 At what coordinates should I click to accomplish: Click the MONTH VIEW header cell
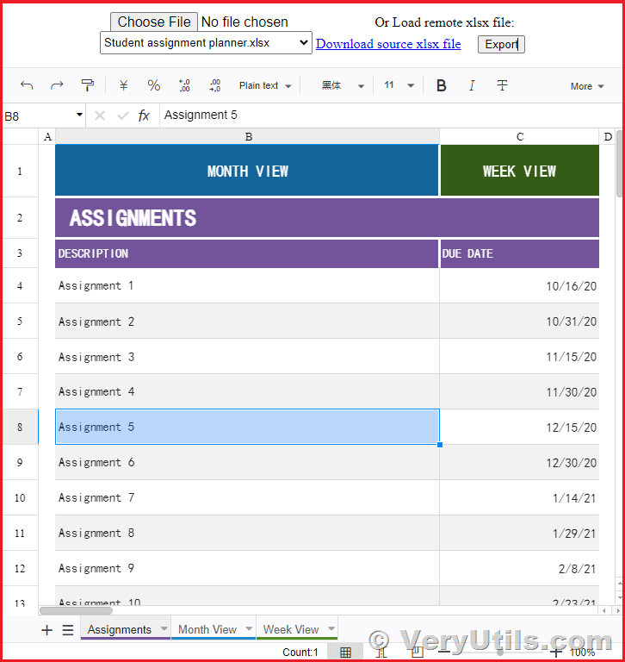pos(247,171)
